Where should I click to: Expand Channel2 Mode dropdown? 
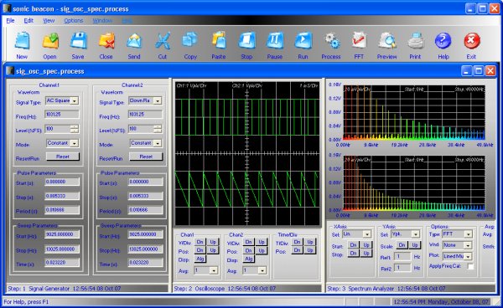tap(158, 143)
